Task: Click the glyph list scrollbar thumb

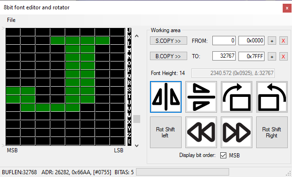Action: click(137, 119)
